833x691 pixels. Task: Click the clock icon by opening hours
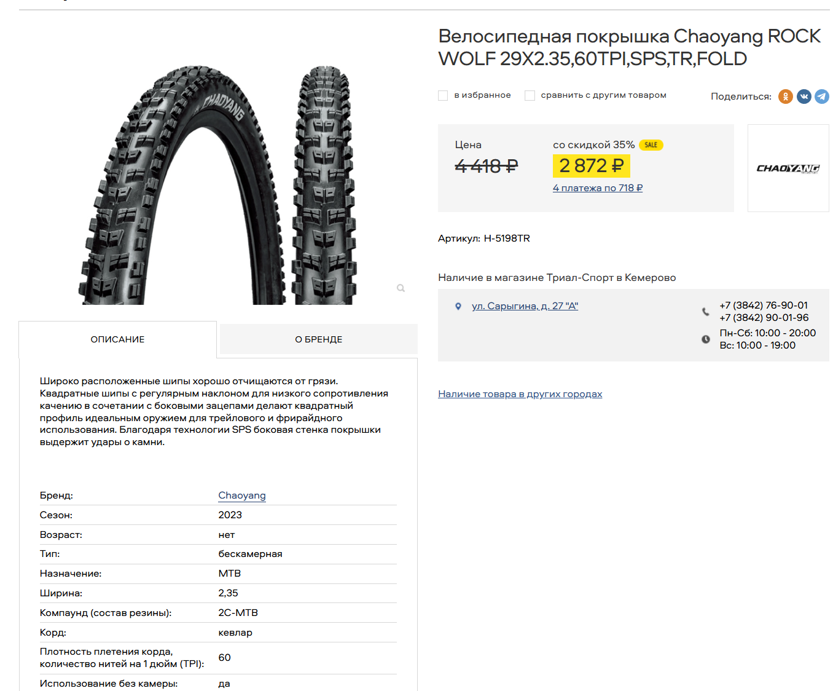pos(705,339)
